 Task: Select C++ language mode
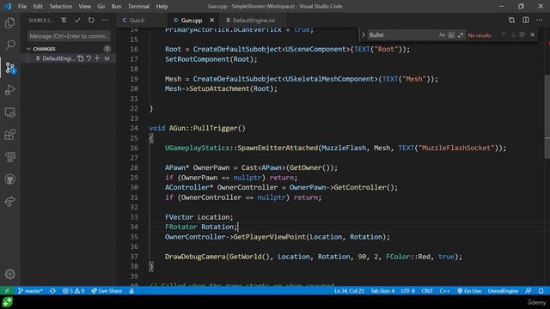pos(444,291)
